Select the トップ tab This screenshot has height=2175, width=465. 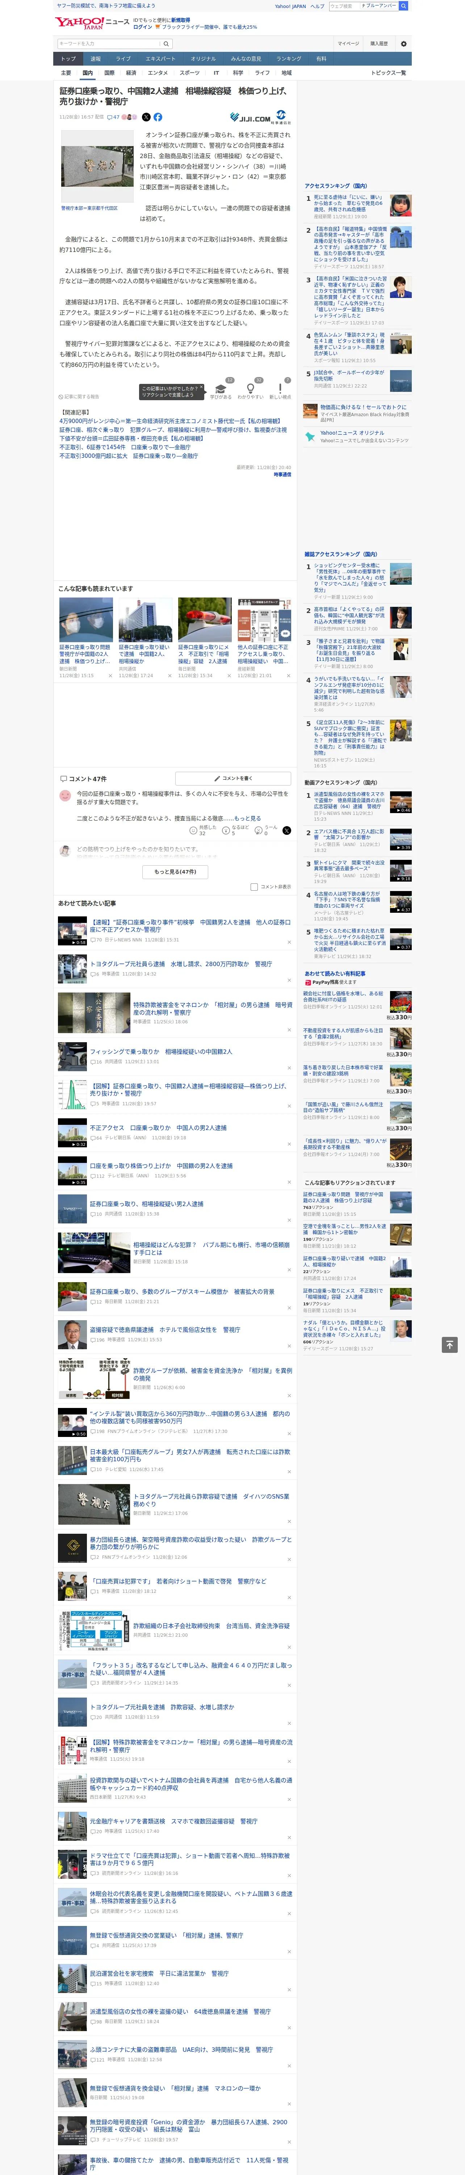(68, 59)
